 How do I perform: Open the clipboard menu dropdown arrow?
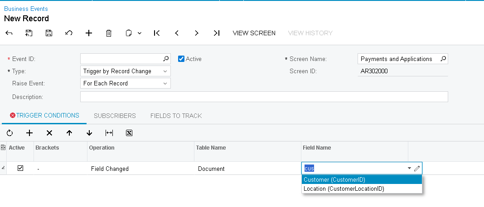pyautogui.click(x=140, y=33)
